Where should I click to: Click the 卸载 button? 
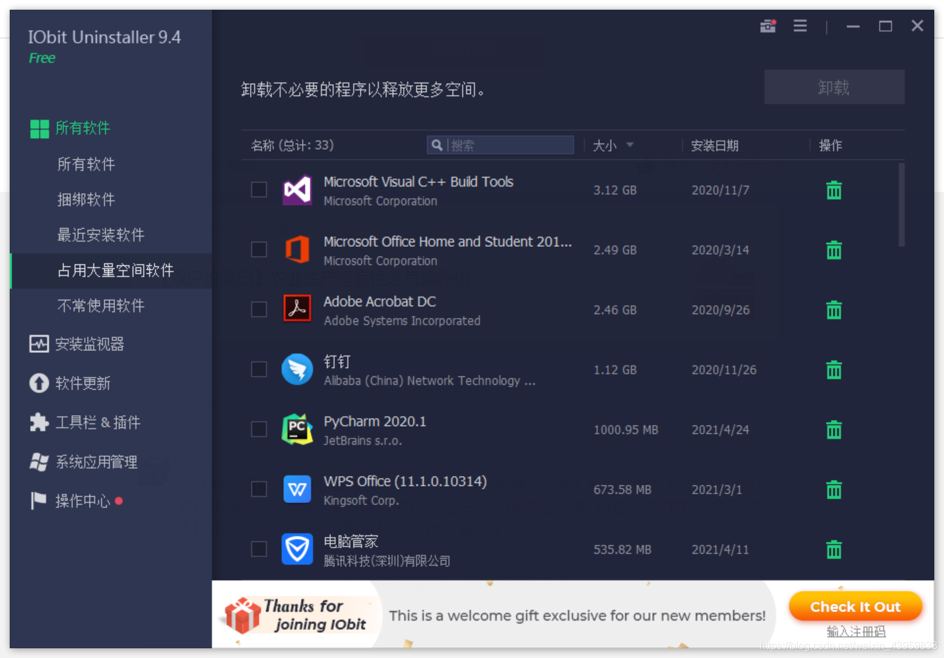[834, 87]
